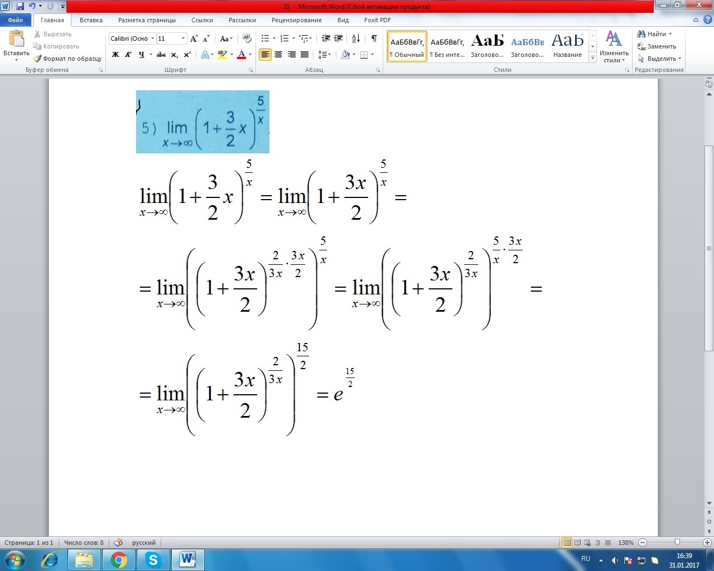
Task: Center align text
Action: point(278,55)
